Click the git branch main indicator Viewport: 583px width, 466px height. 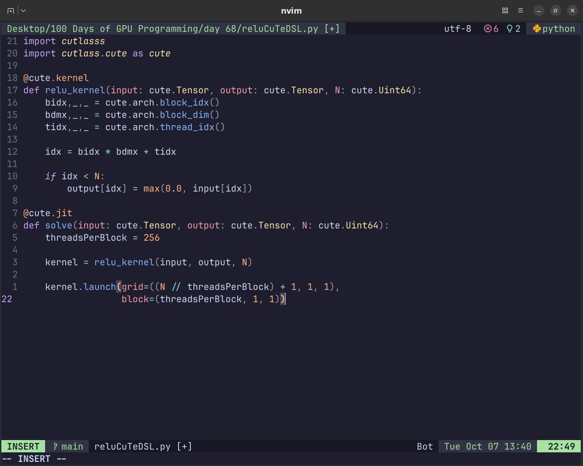click(x=67, y=446)
